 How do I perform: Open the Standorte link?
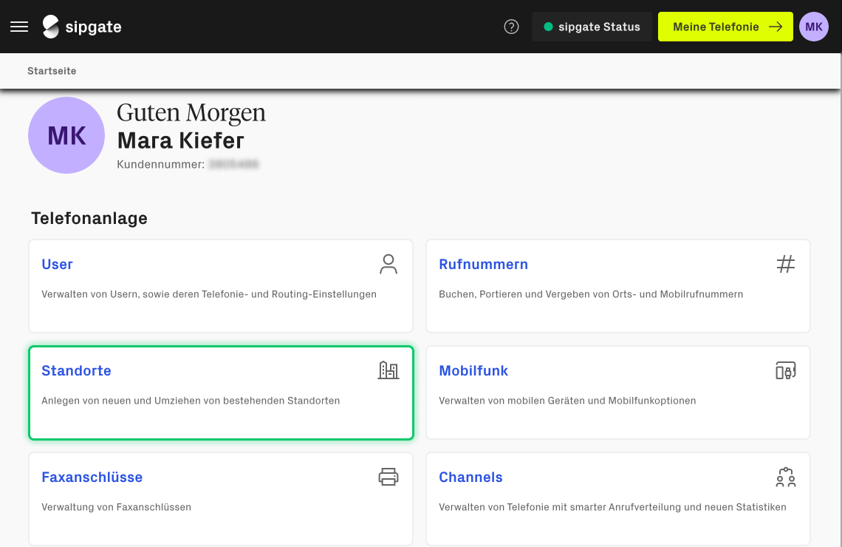coord(76,371)
